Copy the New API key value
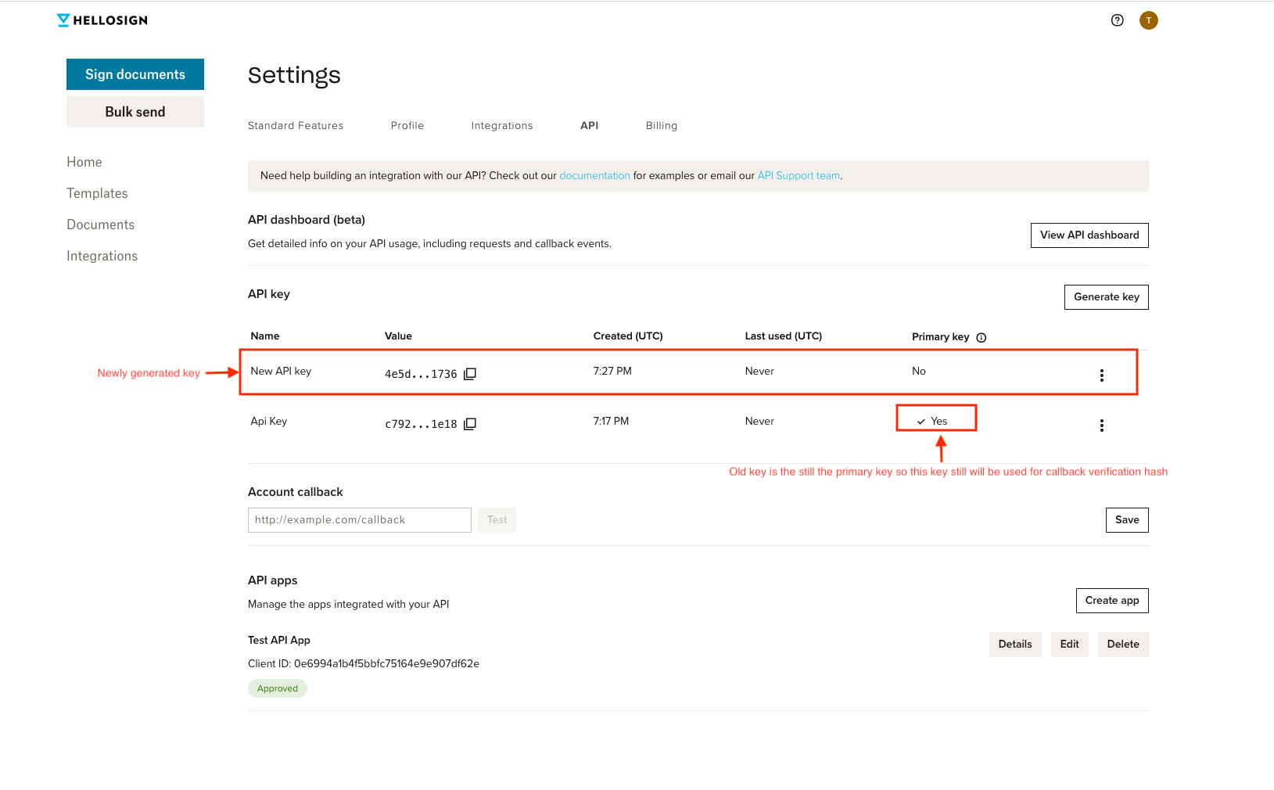This screenshot has width=1274, height=790. click(469, 374)
